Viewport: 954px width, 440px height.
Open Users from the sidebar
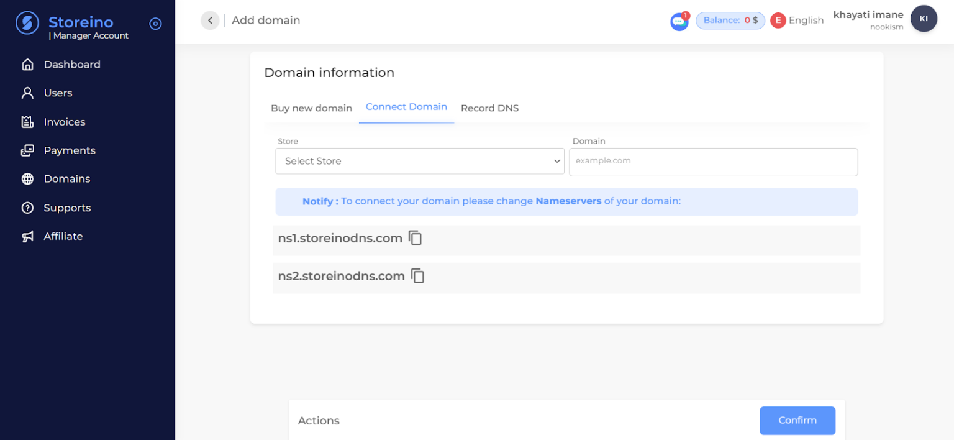coord(58,93)
